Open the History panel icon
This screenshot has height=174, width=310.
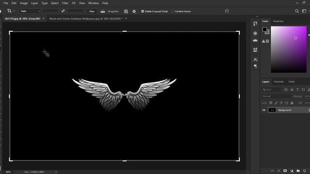click(255, 24)
